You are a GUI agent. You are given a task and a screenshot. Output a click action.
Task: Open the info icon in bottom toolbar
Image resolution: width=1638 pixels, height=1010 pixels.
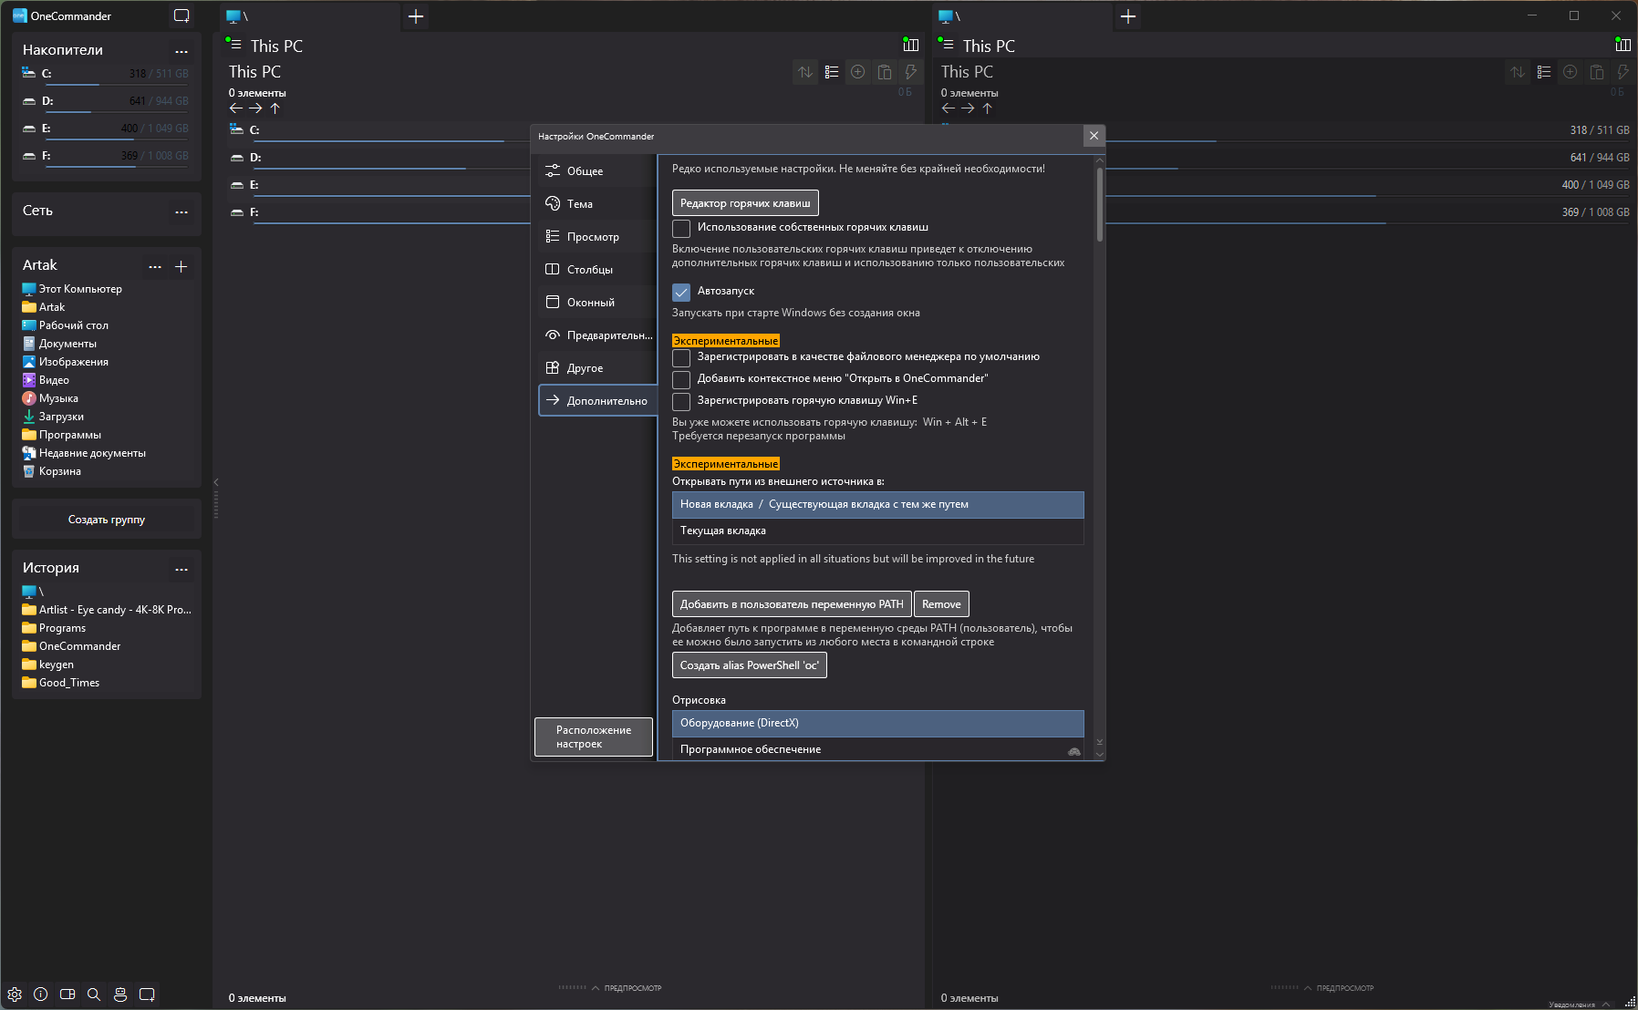(x=41, y=995)
